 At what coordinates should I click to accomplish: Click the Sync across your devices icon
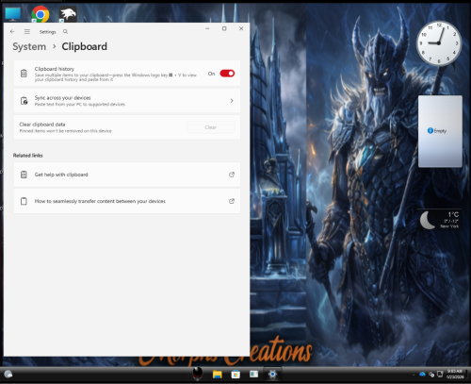(x=24, y=101)
